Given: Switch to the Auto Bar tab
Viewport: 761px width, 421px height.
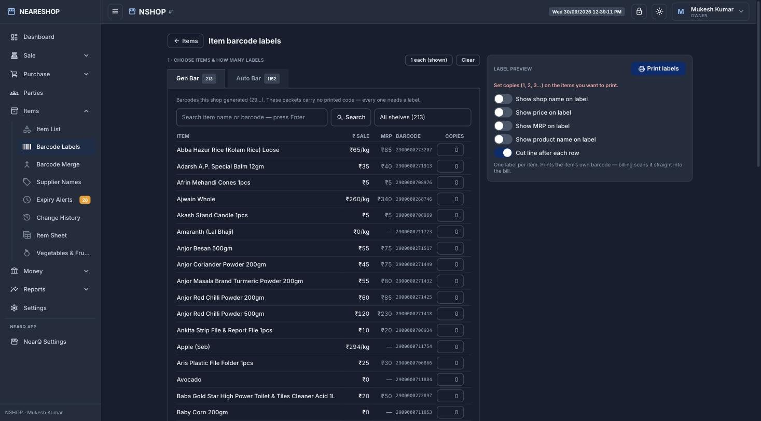Looking at the screenshot, I should 257,78.
